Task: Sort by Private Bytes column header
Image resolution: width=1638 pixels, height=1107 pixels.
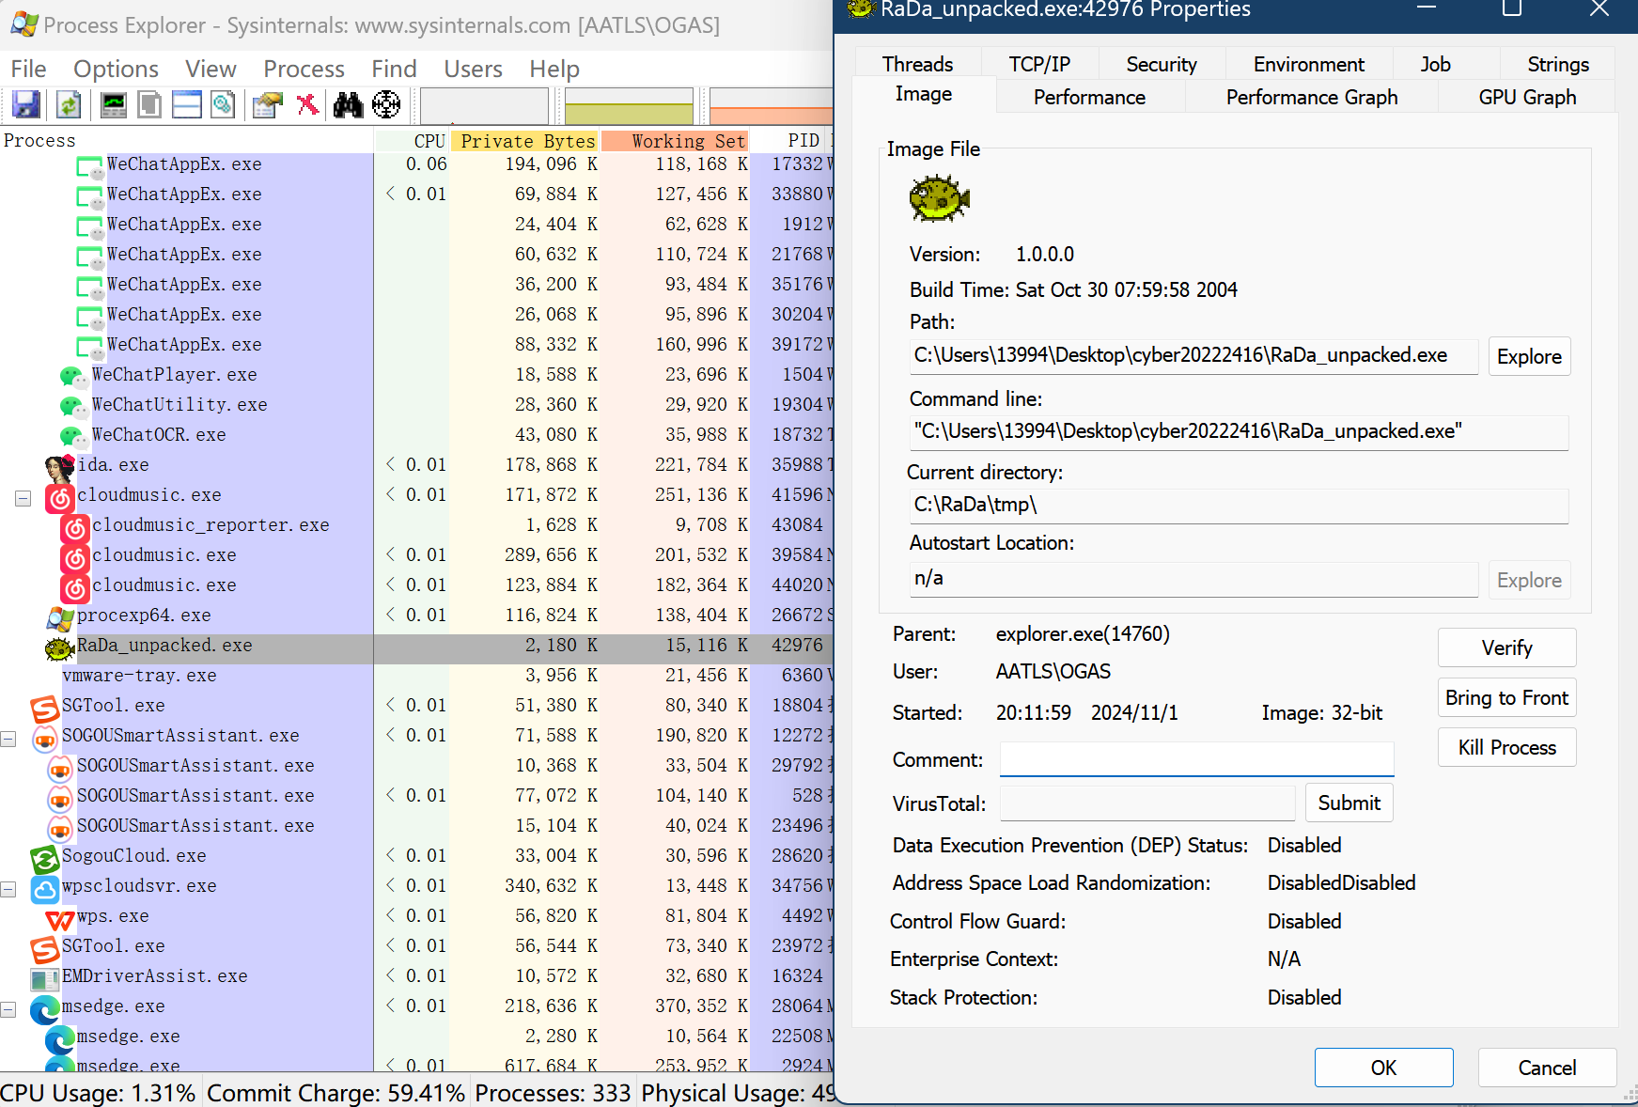Action: (x=527, y=140)
